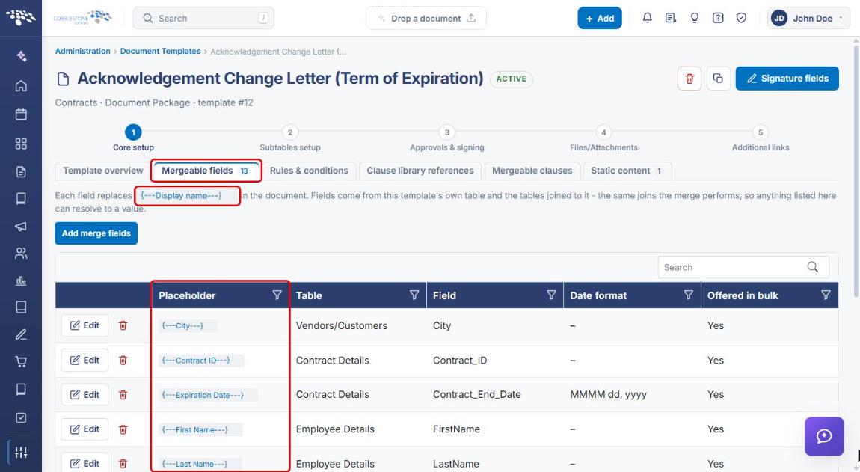Open Mergeable clauses tab
This screenshot has height=472, width=860.
click(x=532, y=171)
